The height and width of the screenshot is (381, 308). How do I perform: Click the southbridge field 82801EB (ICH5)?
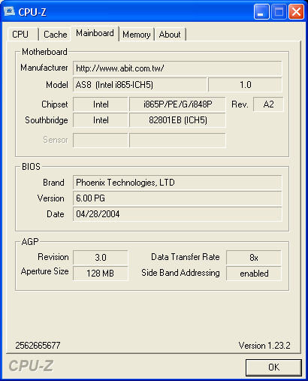point(177,120)
